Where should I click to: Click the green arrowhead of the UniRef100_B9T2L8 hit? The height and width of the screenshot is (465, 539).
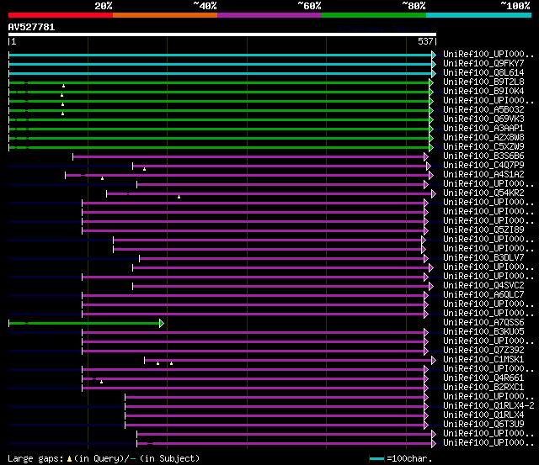[431, 82]
